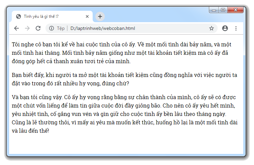Viewport: 254px width, 165px height.
Task: View site information via the info icon
Action: (52, 29)
